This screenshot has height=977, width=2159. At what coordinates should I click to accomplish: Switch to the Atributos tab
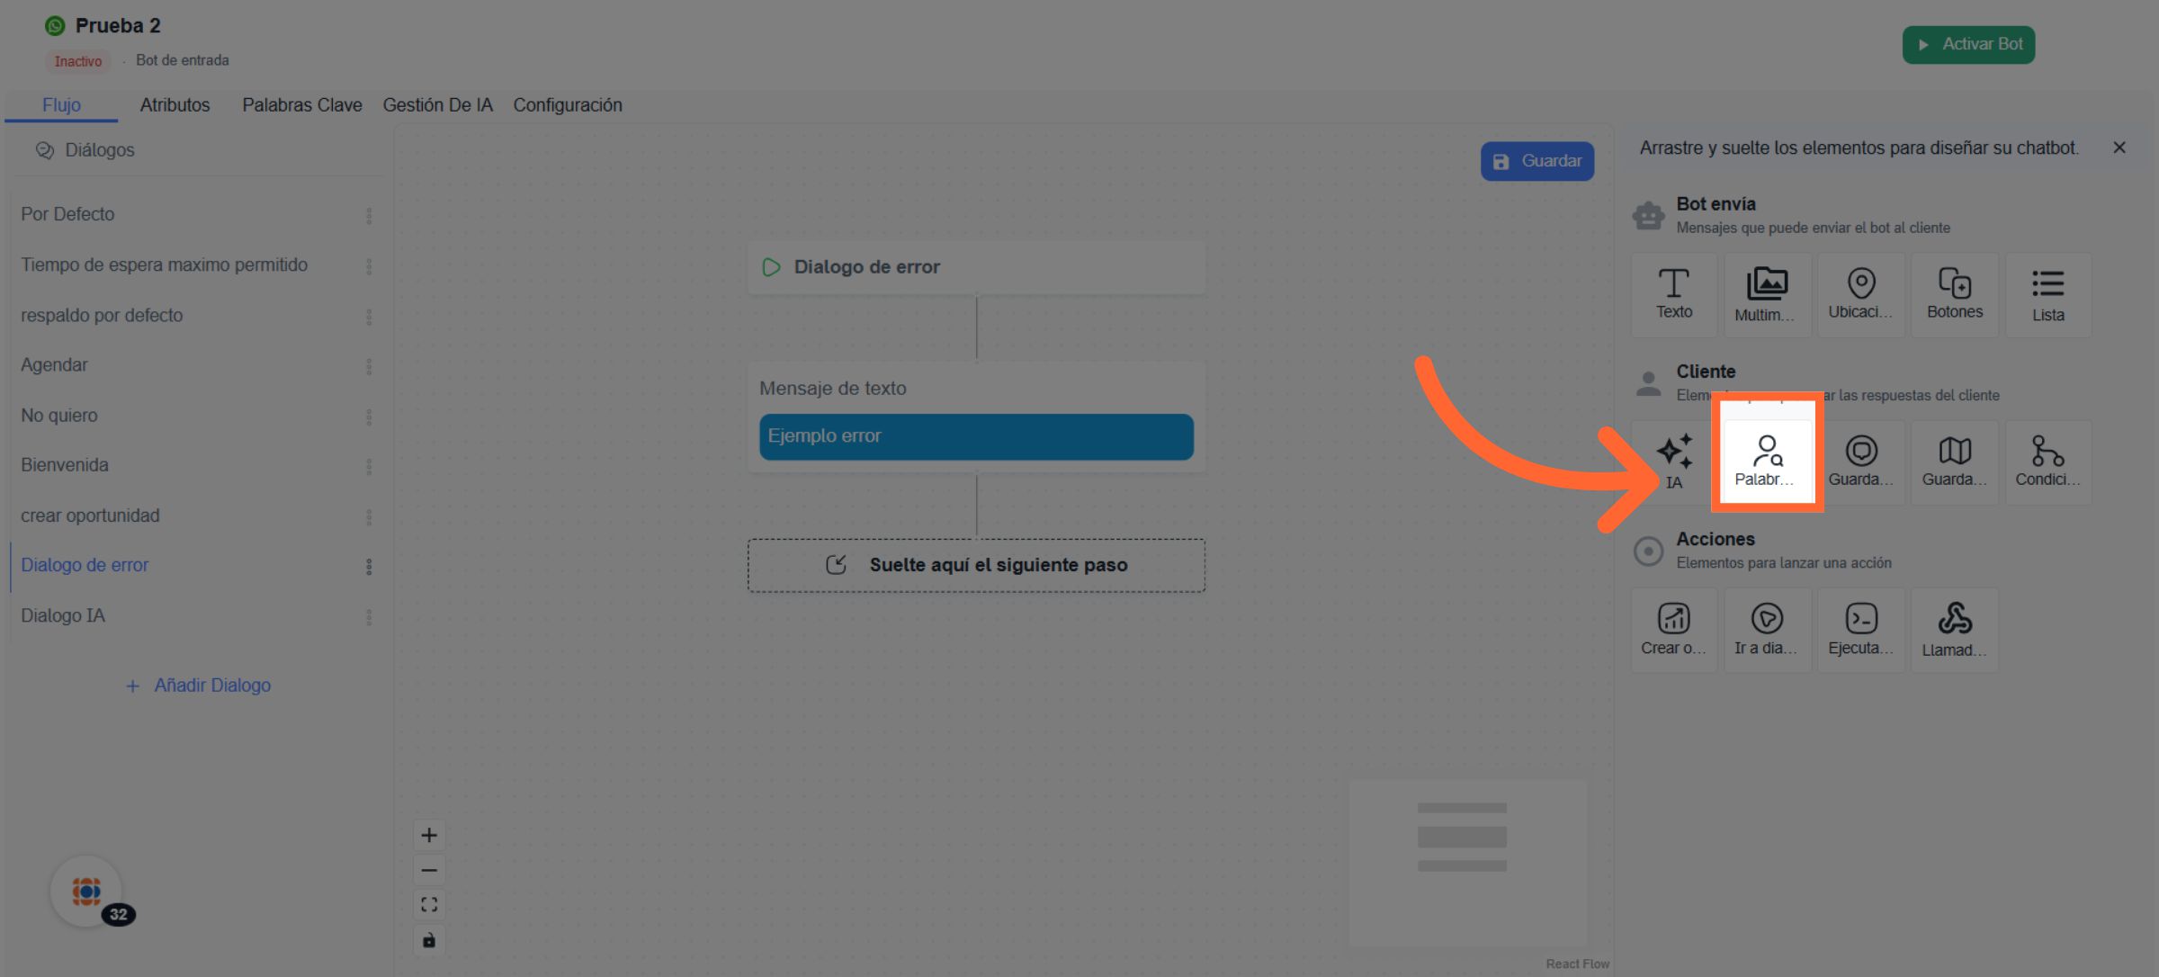pos(175,105)
